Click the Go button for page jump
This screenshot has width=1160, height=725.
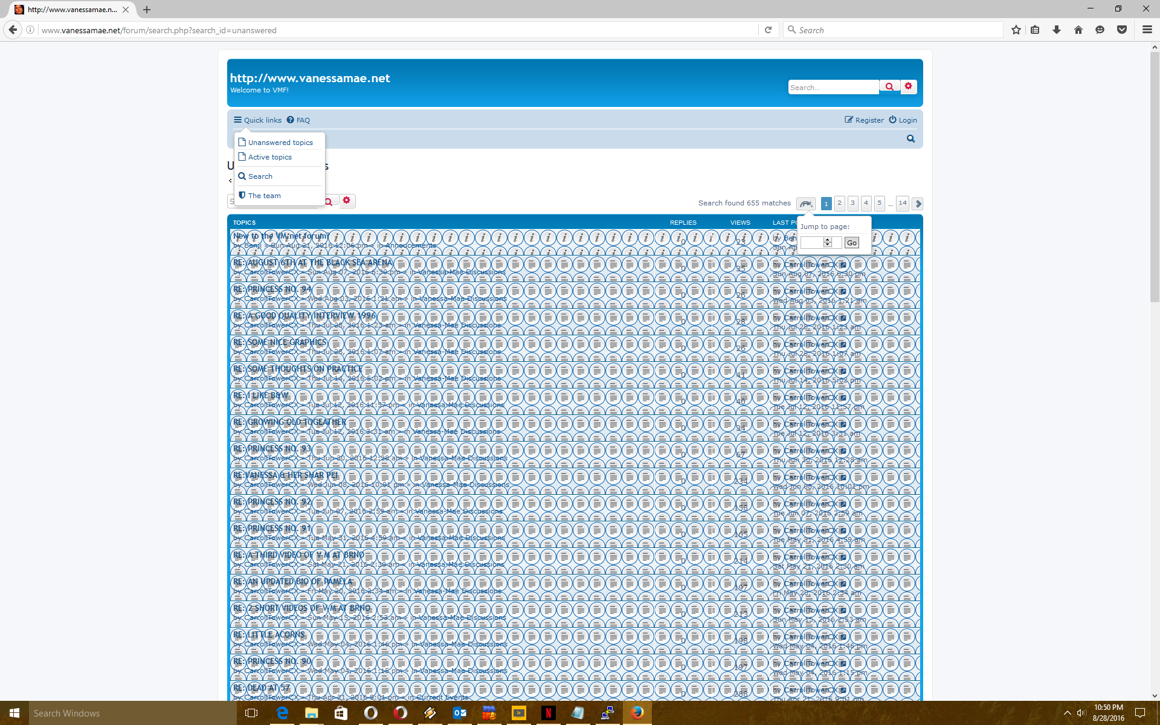(851, 243)
